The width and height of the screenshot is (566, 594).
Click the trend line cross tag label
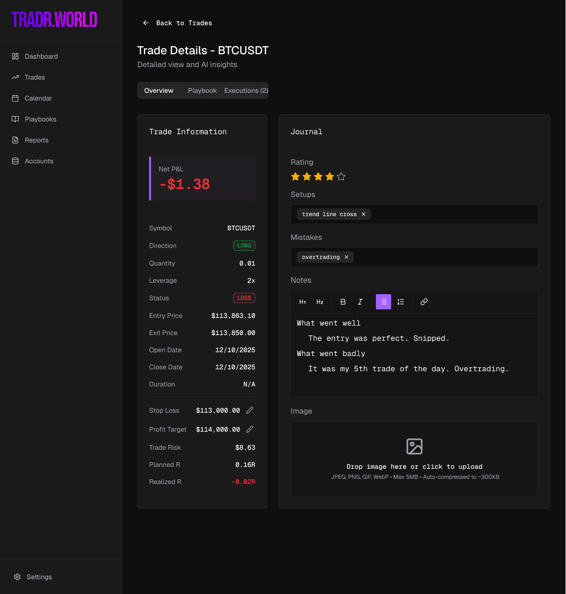[329, 214]
